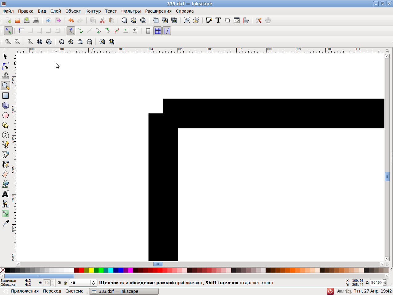
Task: Click the Англ keyboard layout indicator
Action: click(340, 291)
